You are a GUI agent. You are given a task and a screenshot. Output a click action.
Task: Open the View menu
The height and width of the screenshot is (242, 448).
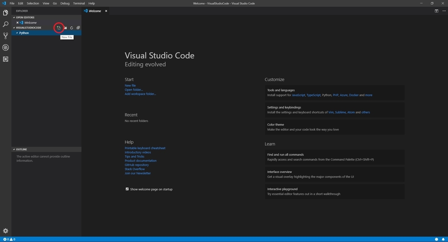pos(46,3)
